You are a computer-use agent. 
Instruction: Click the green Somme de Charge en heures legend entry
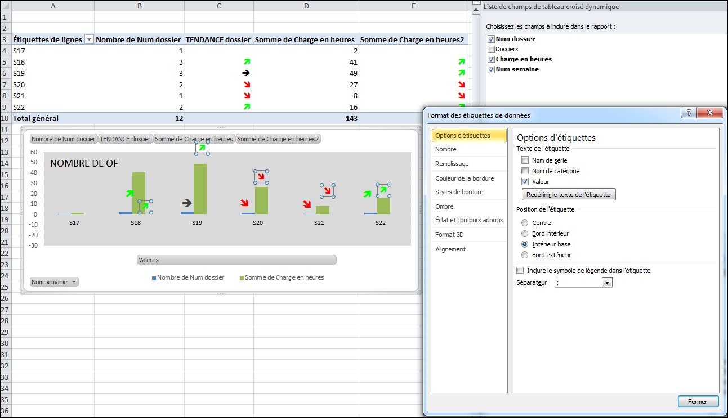[282, 277]
